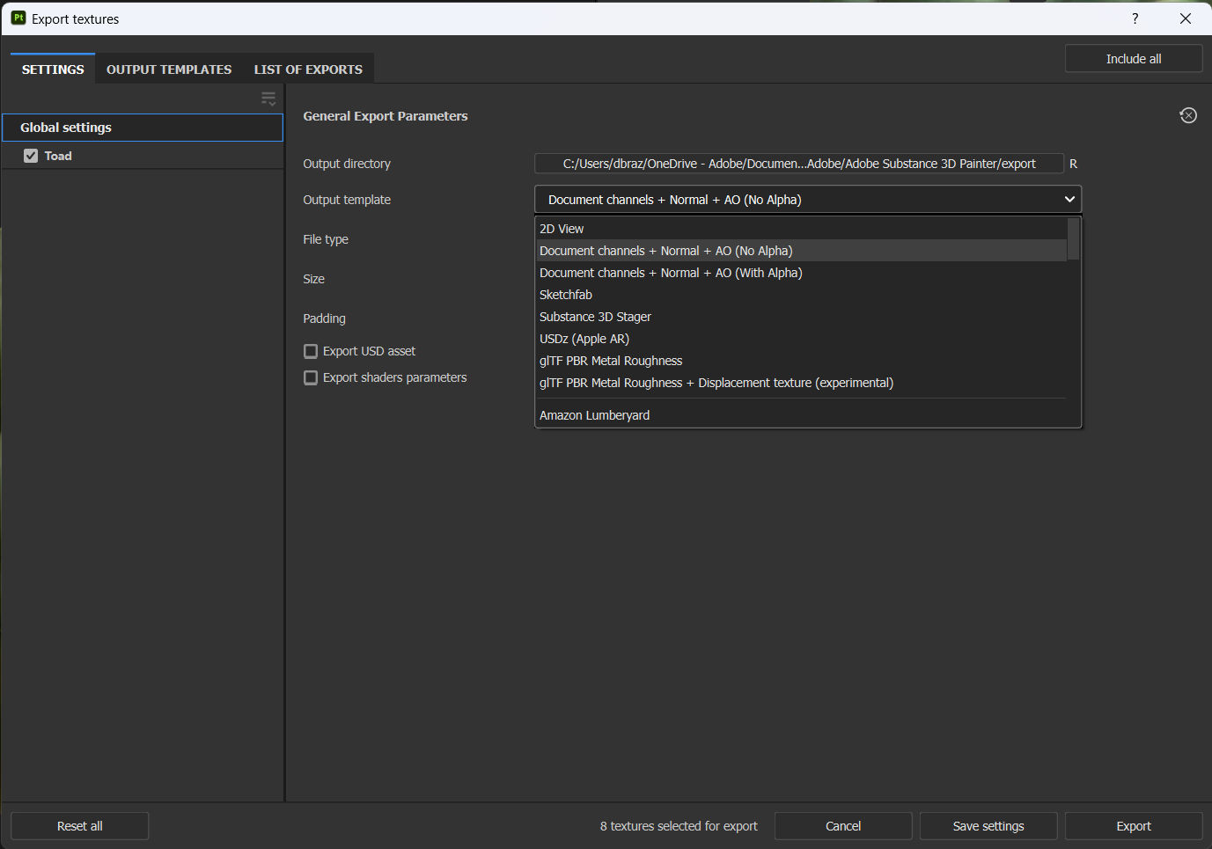The width and height of the screenshot is (1212, 849).
Task: Click the reset parameters icon near General Export Parameters
Action: pos(1188,115)
